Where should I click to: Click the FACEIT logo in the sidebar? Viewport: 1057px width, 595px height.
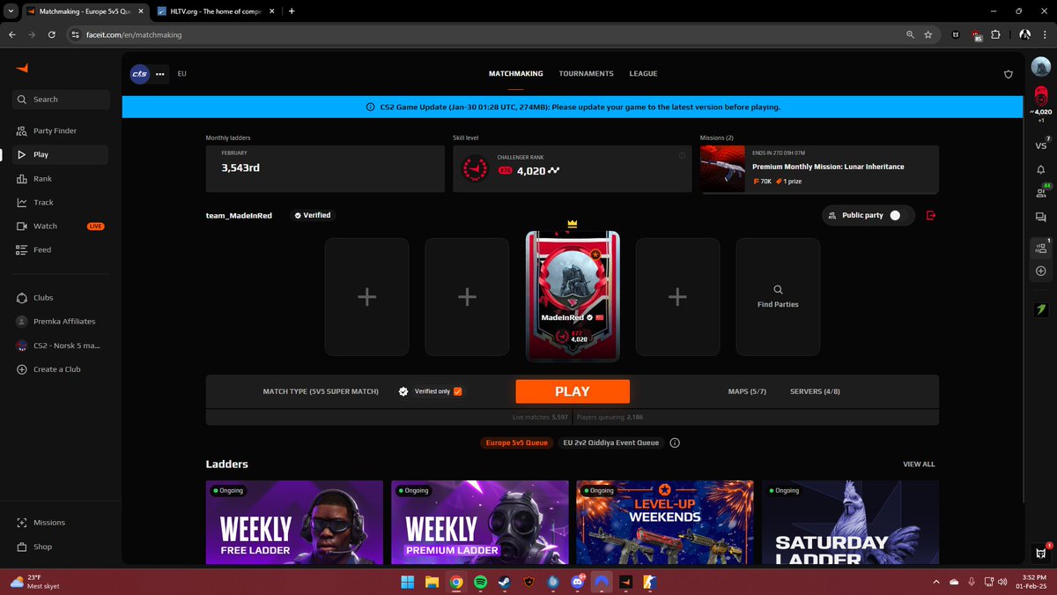click(x=22, y=67)
